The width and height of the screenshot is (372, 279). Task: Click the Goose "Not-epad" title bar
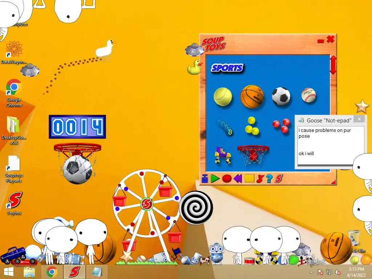[x=329, y=120]
